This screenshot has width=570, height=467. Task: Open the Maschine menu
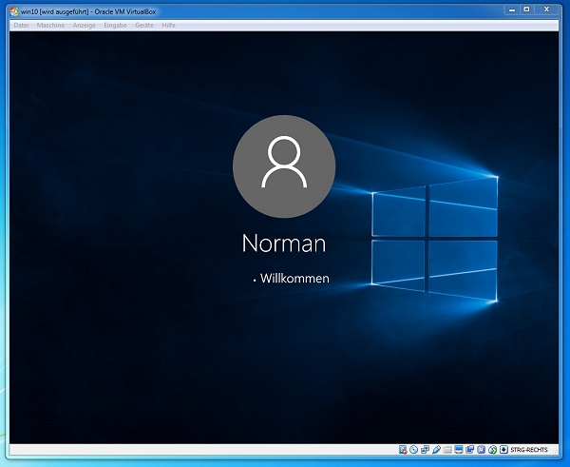coord(50,25)
